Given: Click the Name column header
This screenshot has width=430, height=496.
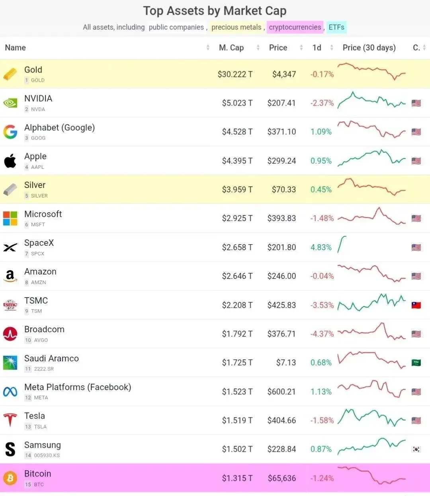Looking at the screenshot, I should (16, 48).
